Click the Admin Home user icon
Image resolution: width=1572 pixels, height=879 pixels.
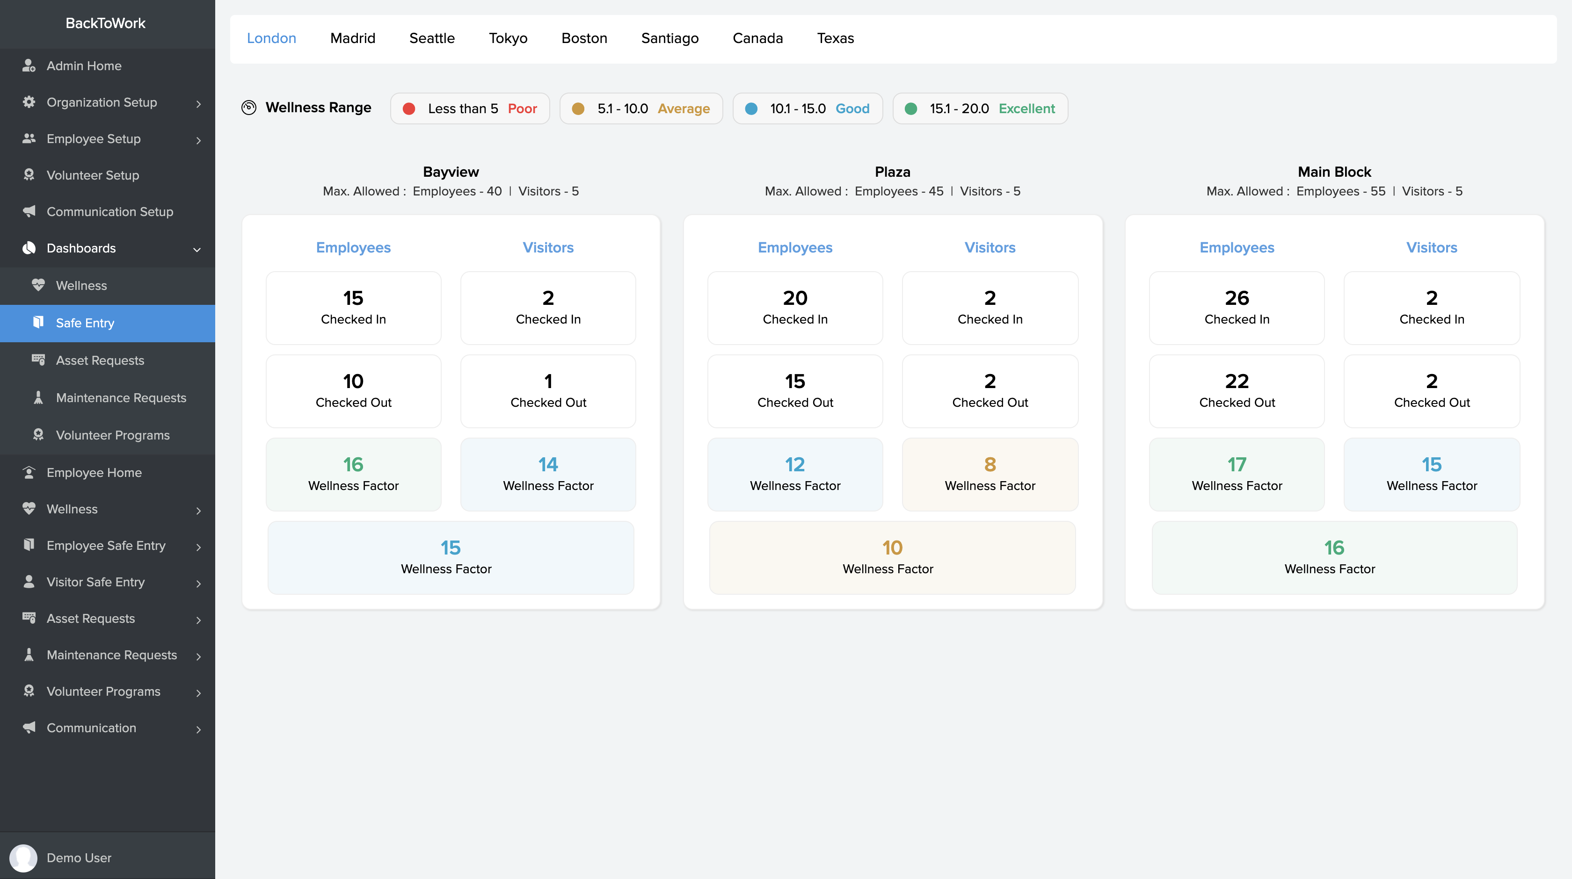click(29, 66)
